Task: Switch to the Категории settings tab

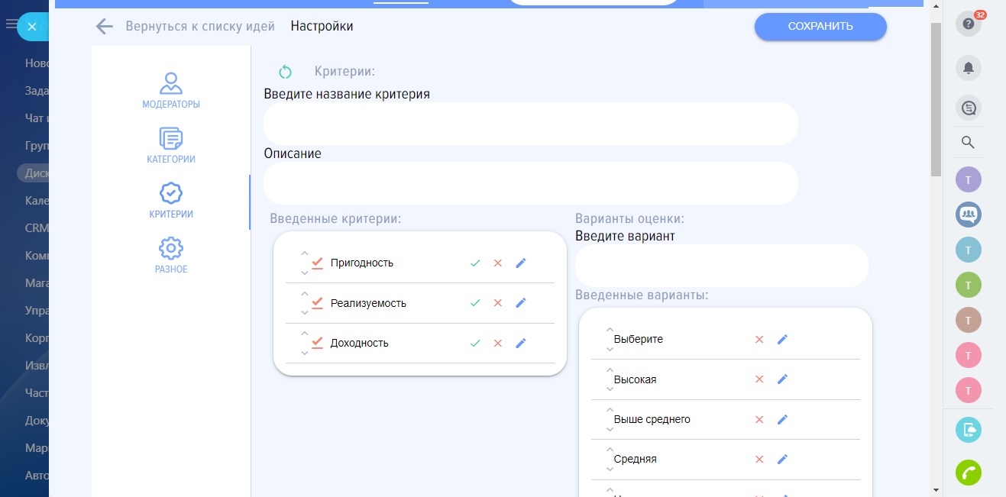Action: coord(171,146)
